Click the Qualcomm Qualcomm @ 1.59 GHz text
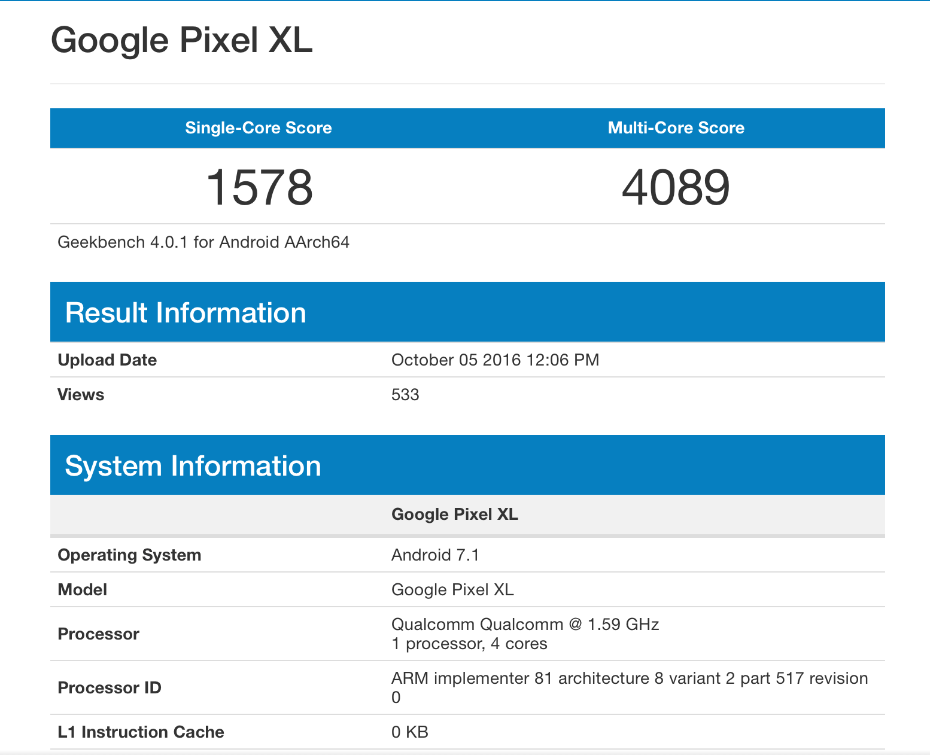The width and height of the screenshot is (930, 755). 525,625
